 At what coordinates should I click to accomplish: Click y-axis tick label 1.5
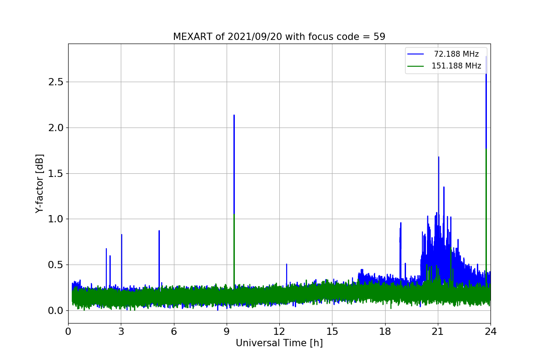55,173
